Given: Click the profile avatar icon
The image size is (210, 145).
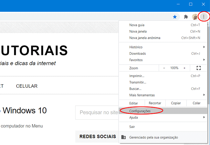Looking at the screenshot, I should coord(195,17).
